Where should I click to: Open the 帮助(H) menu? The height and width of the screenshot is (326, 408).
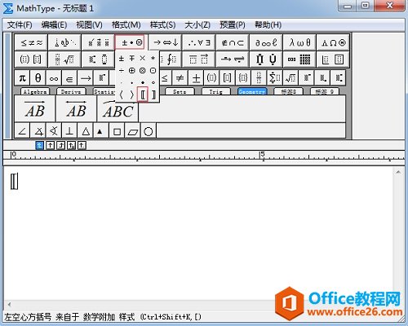pos(268,25)
